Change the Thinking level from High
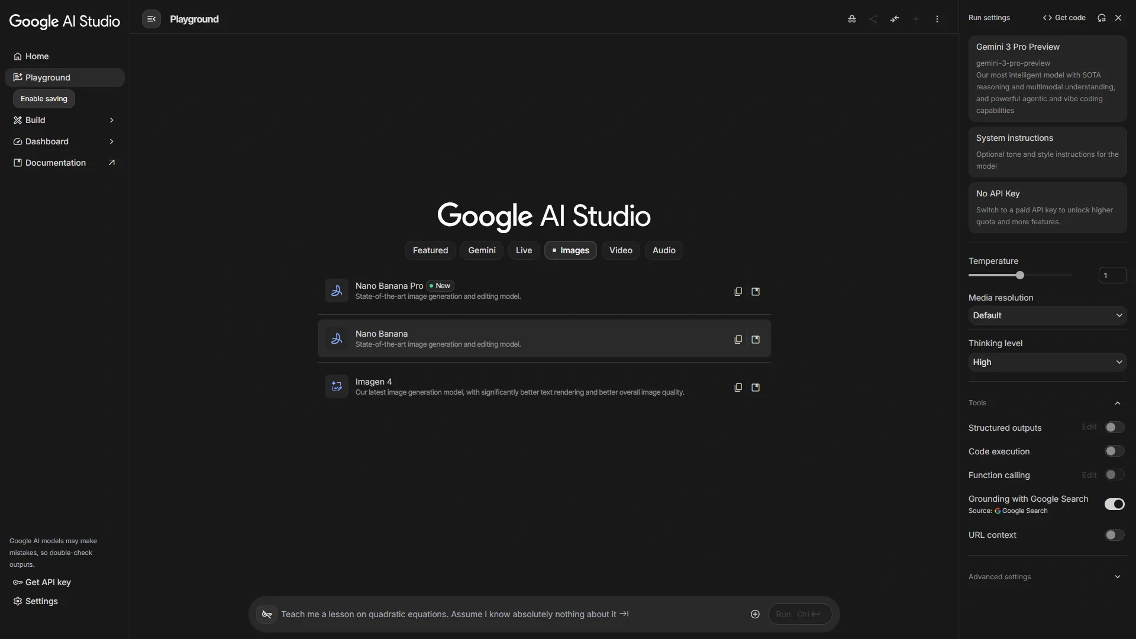The image size is (1136, 639). [1047, 362]
